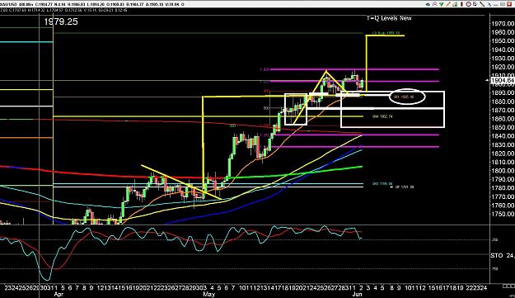Click the 1880.00 price axis label
Viewport: 515px width, 298px height.
pos(503,102)
